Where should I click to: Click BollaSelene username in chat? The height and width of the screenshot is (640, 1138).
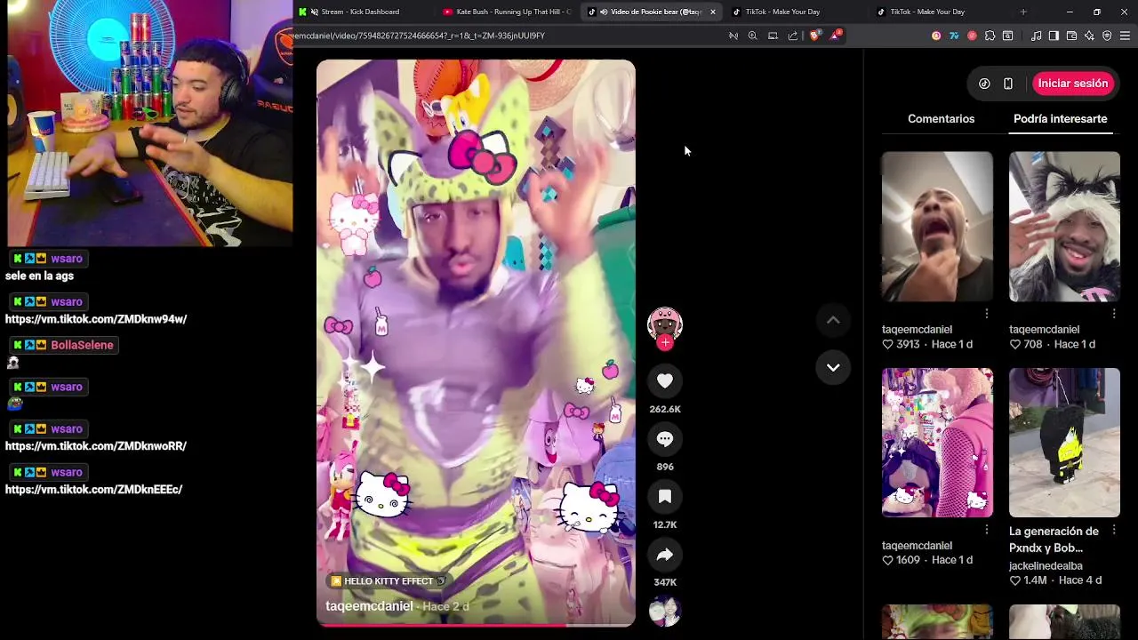click(x=82, y=345)
